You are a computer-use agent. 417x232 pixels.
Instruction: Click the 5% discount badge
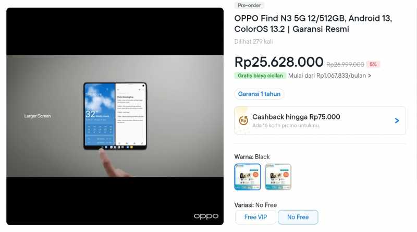coord(373,64)
